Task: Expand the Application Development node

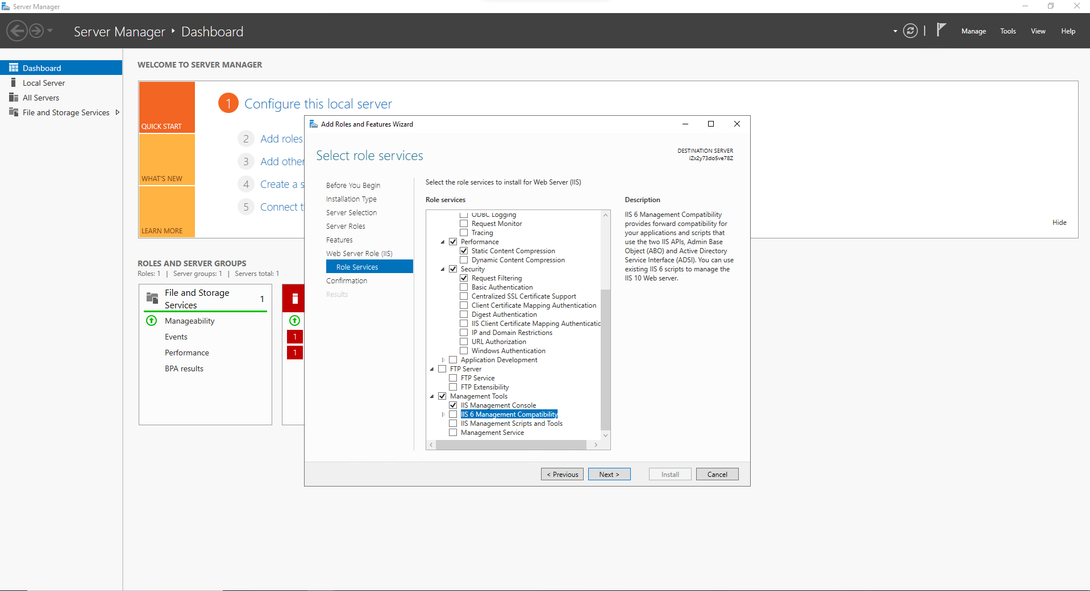Action: click(x=443, y=360)
